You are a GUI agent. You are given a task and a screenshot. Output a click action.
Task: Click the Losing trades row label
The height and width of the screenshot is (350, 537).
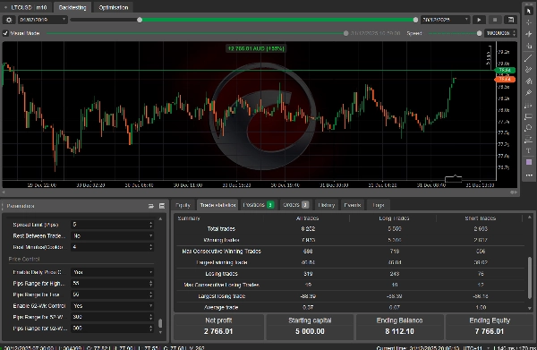coord(221,274)
